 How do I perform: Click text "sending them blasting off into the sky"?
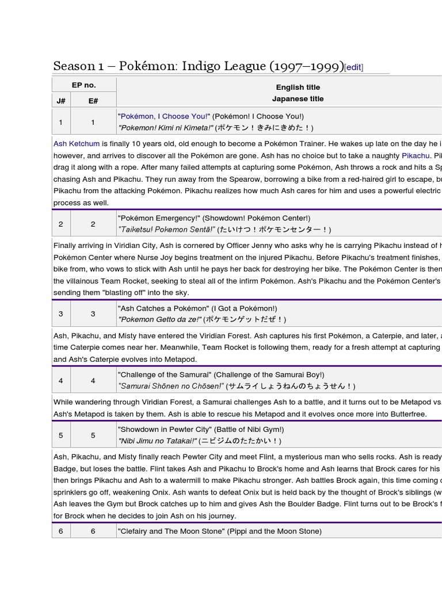point(121,293)
